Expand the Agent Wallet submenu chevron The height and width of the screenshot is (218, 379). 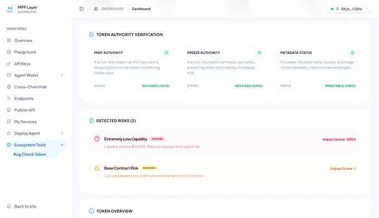[62, 75]
